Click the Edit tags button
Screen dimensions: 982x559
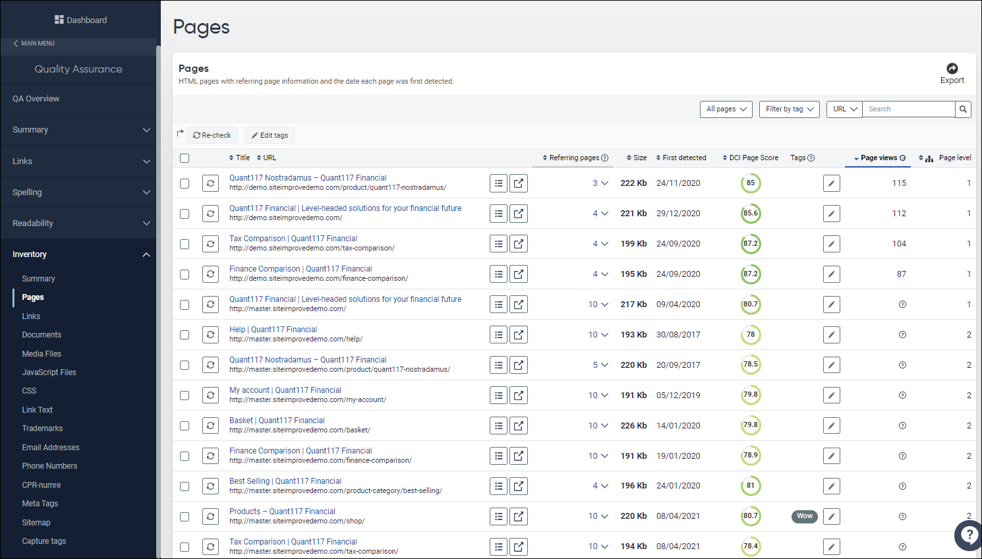click(270, 135)
